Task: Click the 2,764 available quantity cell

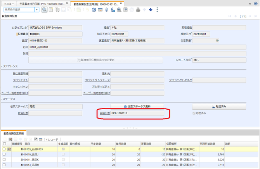Action: point(212,154)
